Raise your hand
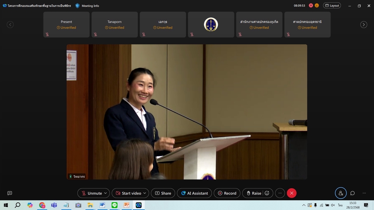 click(254, 193)
